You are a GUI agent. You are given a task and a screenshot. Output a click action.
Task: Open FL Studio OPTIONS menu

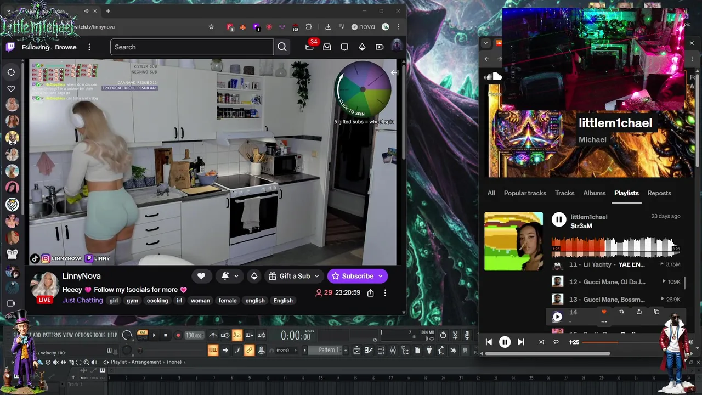click(x=83, y=335)
